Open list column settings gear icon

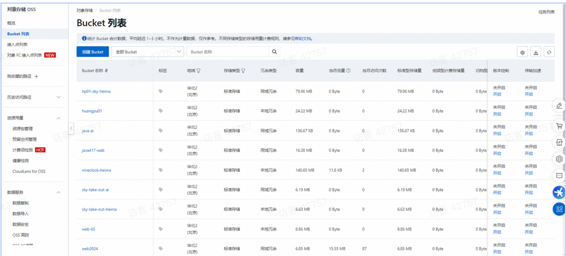[522, 52]
